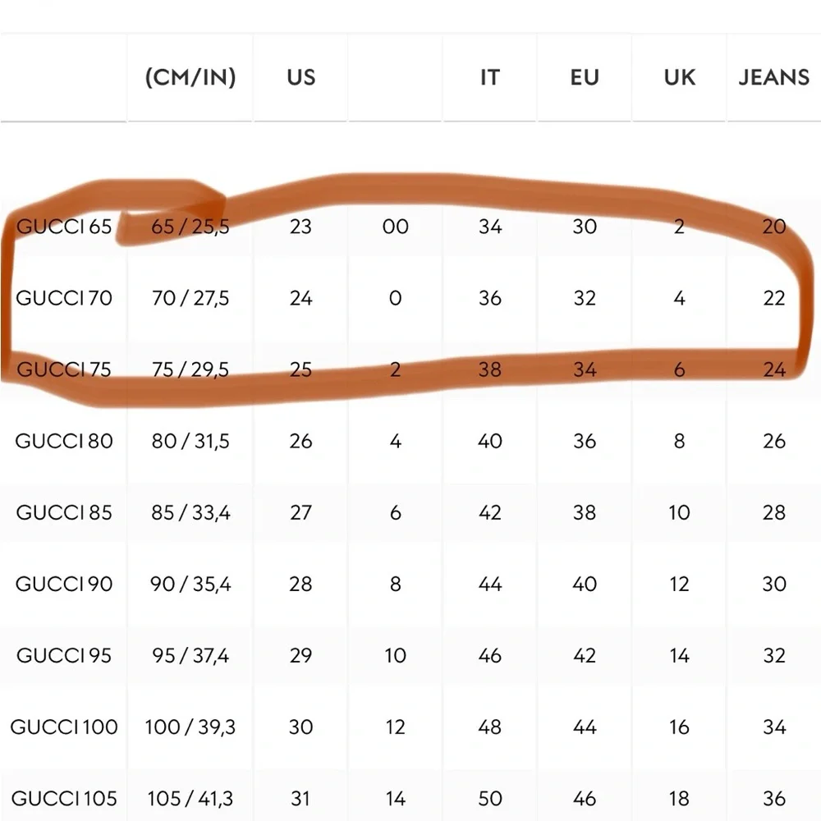Click the US column header
Image resolution: width=821 pixels, height=821 pixels.
(x=300, y=77)
